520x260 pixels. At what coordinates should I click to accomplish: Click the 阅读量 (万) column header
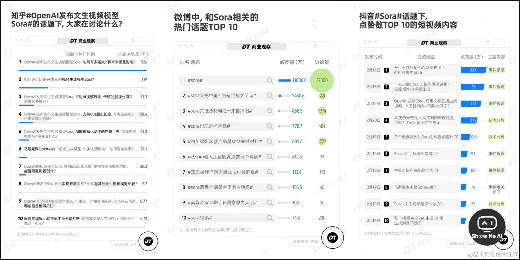[x=292, y=62]
